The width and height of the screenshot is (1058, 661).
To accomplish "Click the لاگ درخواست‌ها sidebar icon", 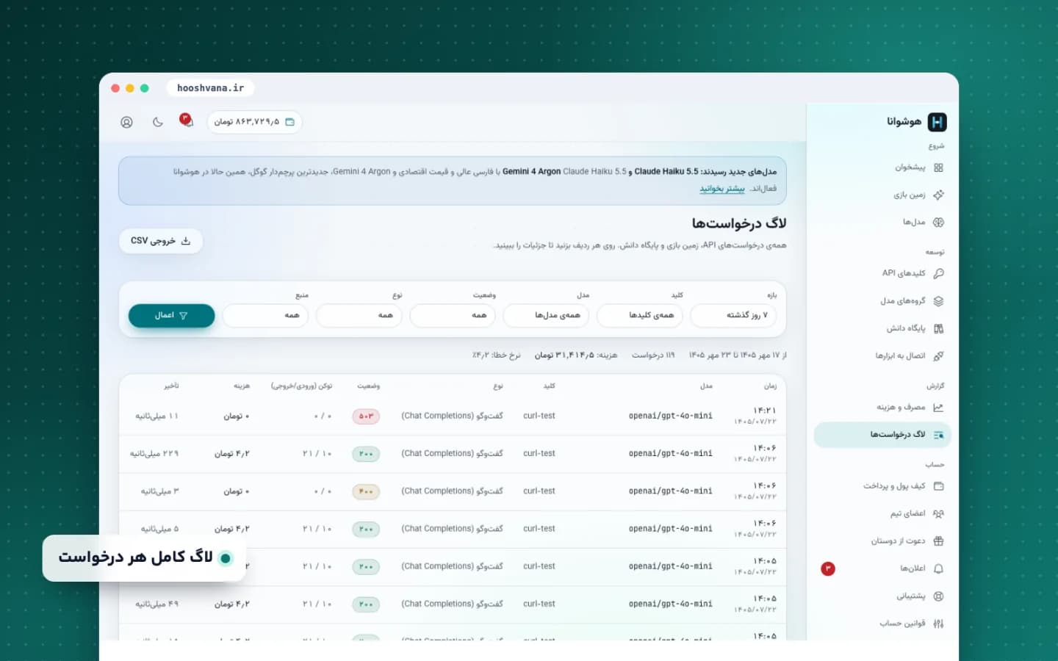I will click(938, 435).
